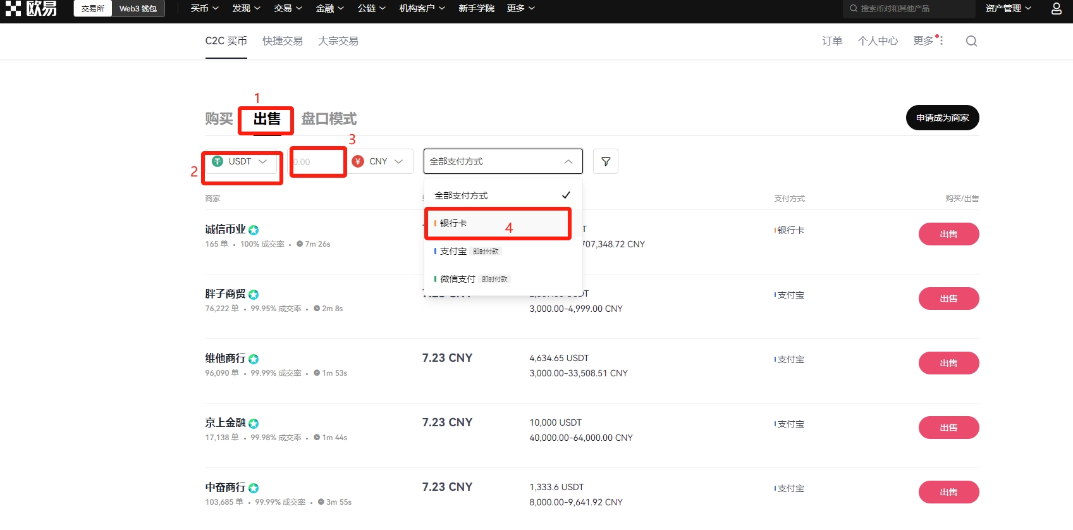Open the user profile icon in the top right
This screenshot has width=1073, height=530.
1056,8
